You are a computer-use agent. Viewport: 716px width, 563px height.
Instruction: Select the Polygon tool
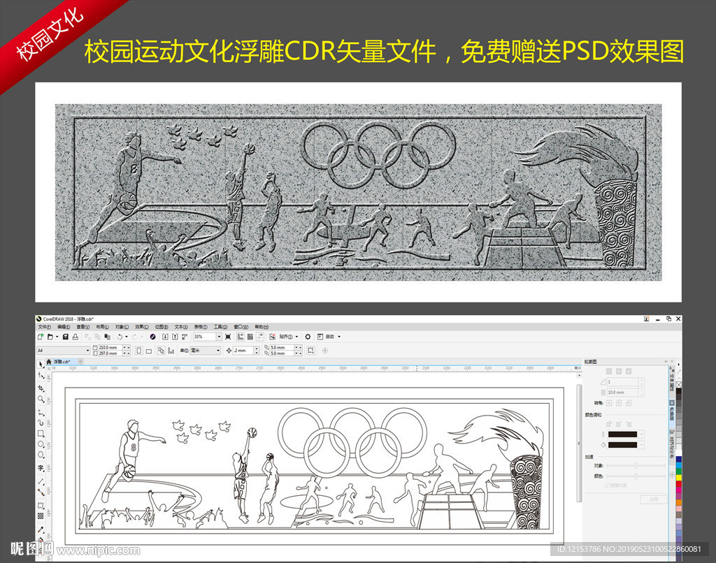tap(41, 455)
